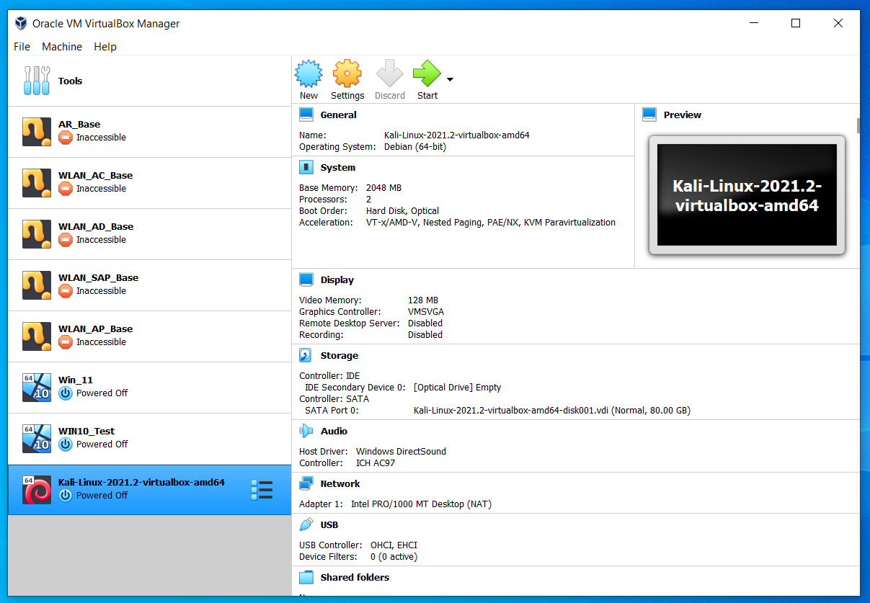Image resolution: width=870 pixels, height=603 pixels.
Task: Open the General settings heading link
Action: (x=339, y=115)
